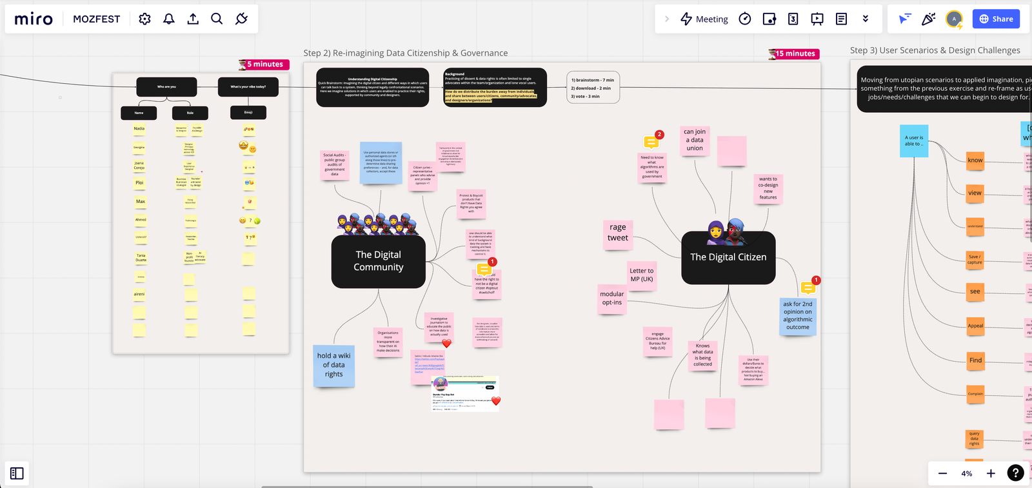Click the MOZFEST board title
Image resolution: width=1032 pixels, height=488 pixels.
click(x=96, y=19)
